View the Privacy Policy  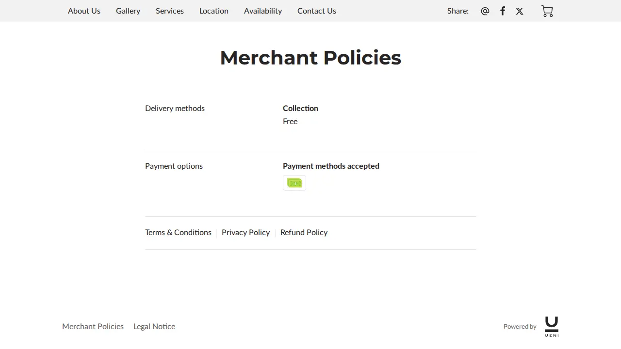[x=245, y=233]
